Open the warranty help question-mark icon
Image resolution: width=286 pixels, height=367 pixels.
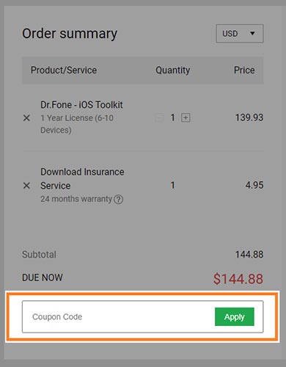point(119,200)
